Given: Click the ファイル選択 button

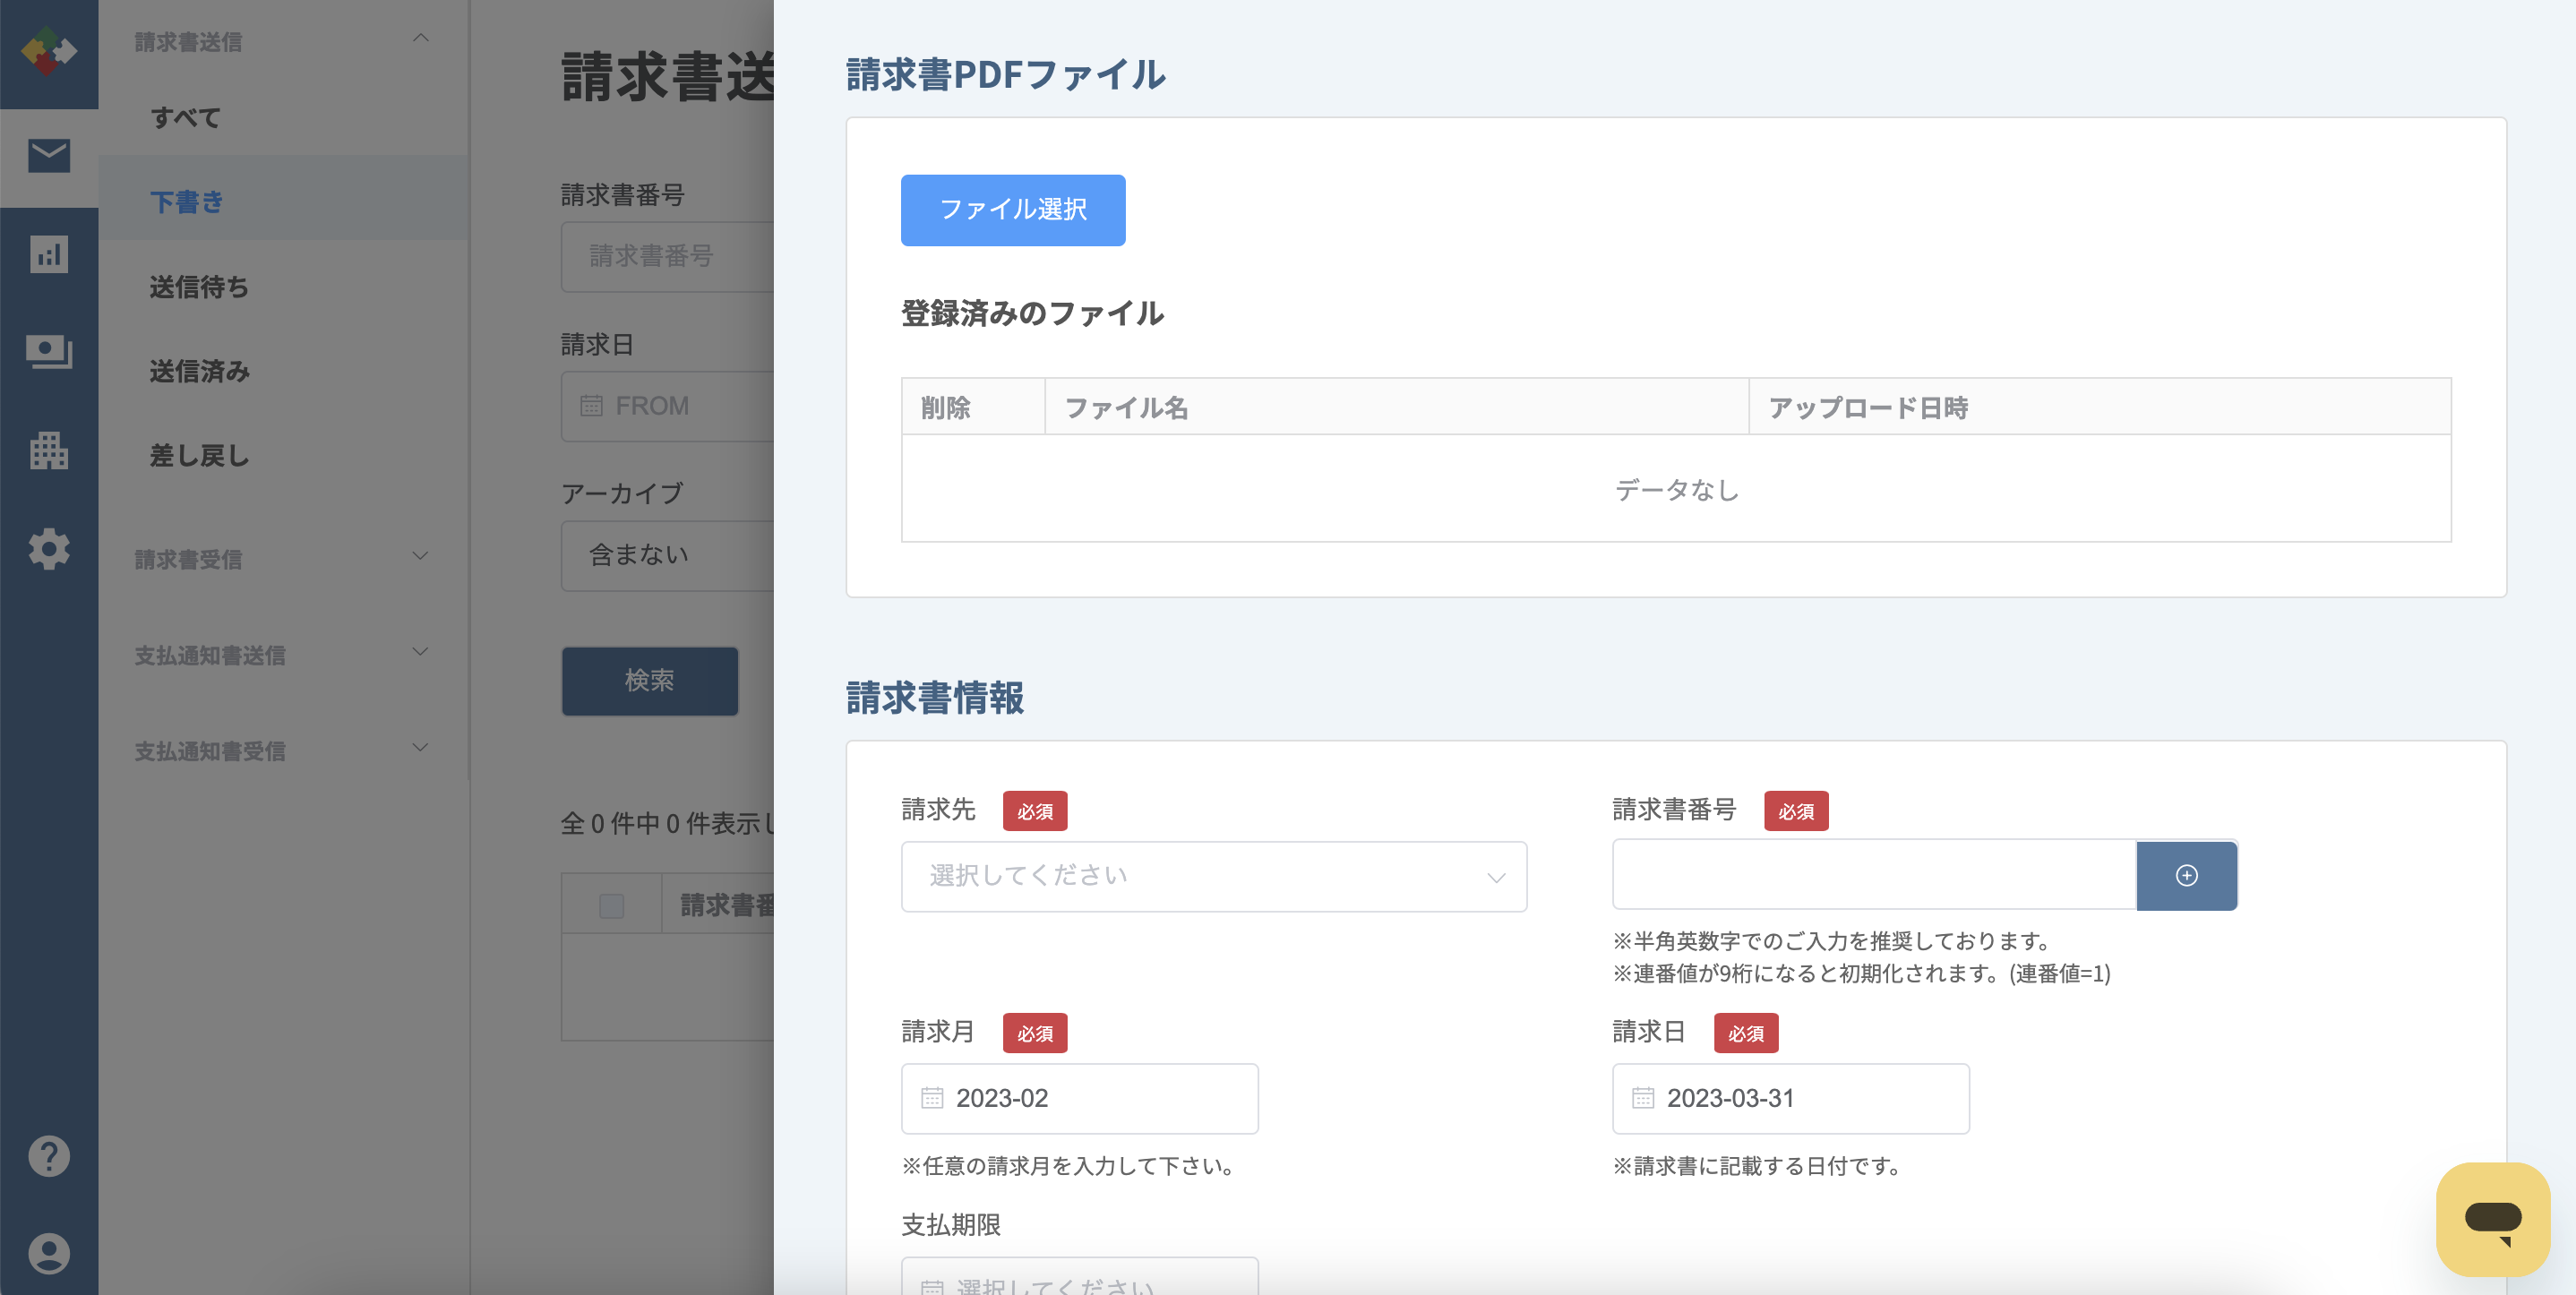Looking at the screenshot, I should coord(1013,210).
